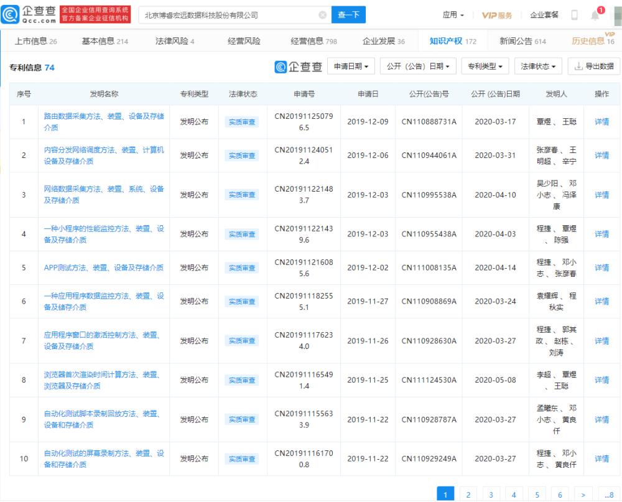View 详情 for patent row 1

click(601, 122)
